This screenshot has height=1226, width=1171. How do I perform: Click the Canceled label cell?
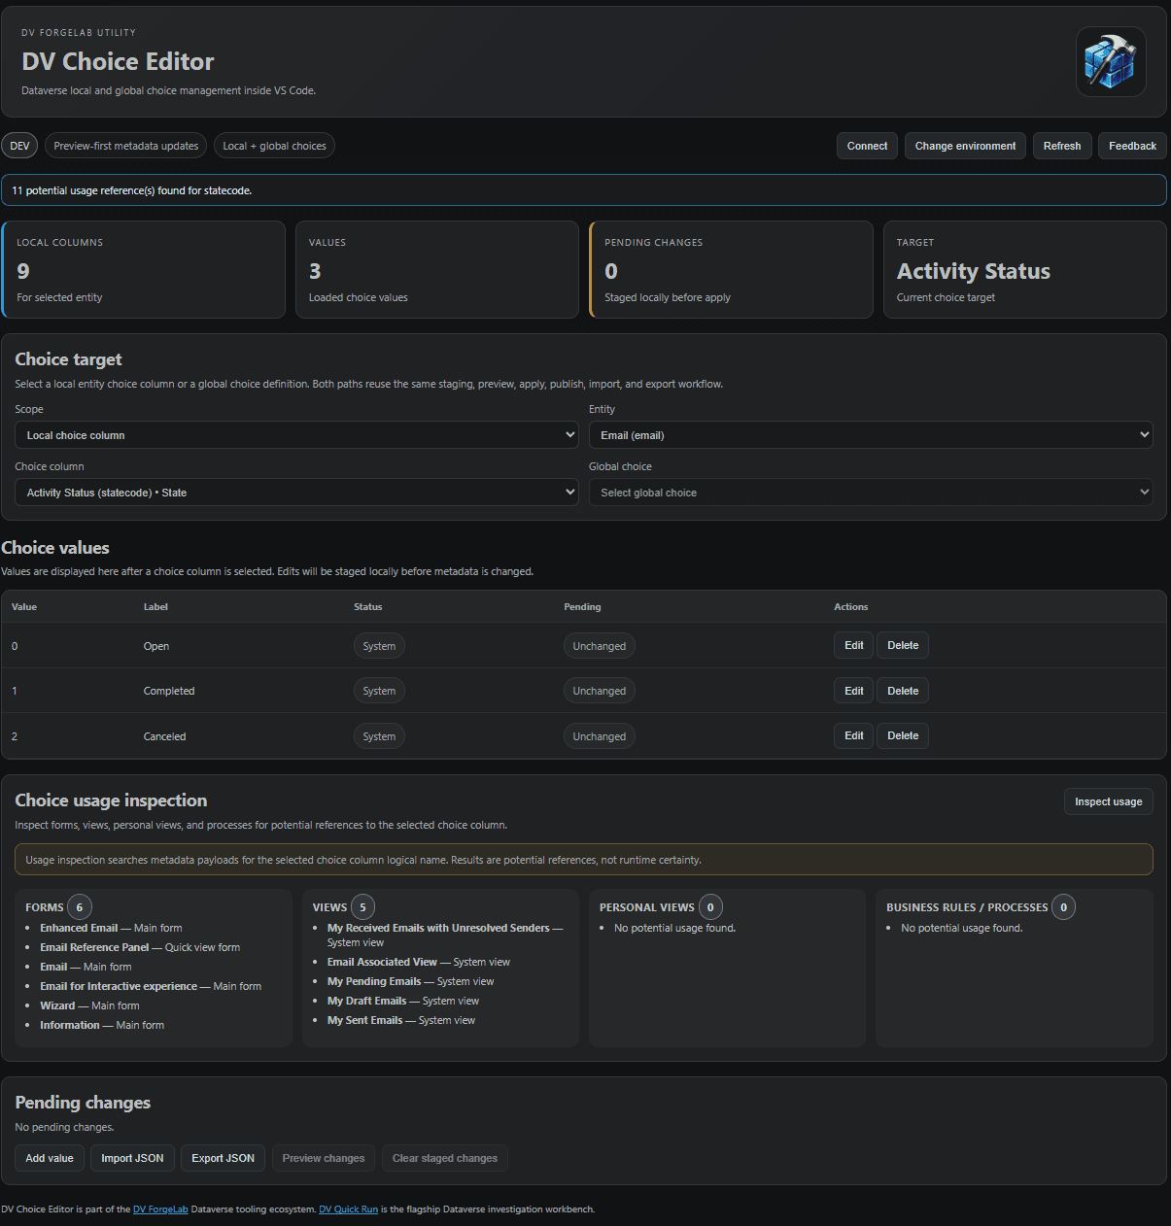pyautogui.click(x=164, y=736)
